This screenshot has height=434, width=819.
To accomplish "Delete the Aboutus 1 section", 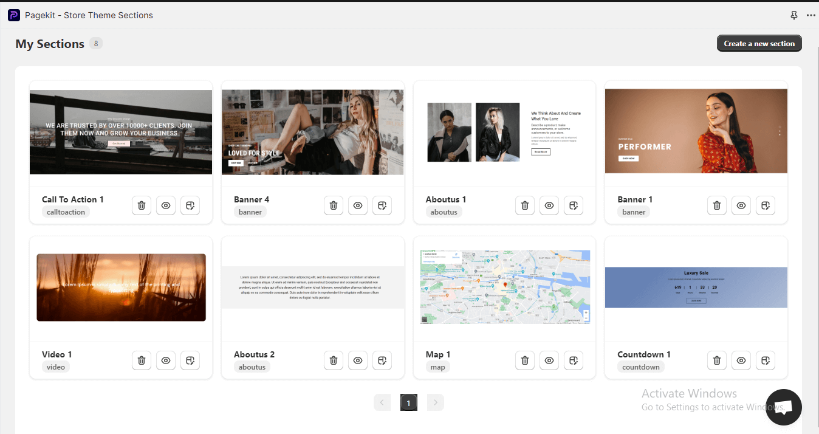I will [525, 205].
